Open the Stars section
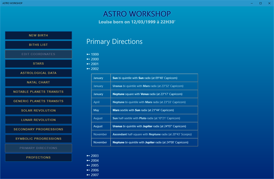 pos(39,64)
